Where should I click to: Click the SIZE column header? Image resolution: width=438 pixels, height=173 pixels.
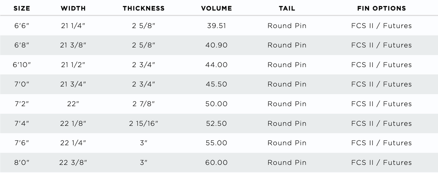tap(22, 8)
